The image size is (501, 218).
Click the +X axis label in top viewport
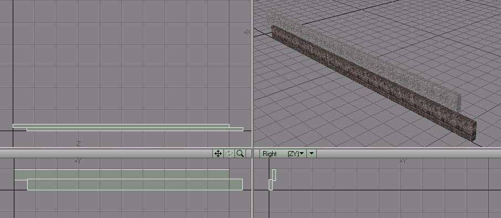pos(247,32)
